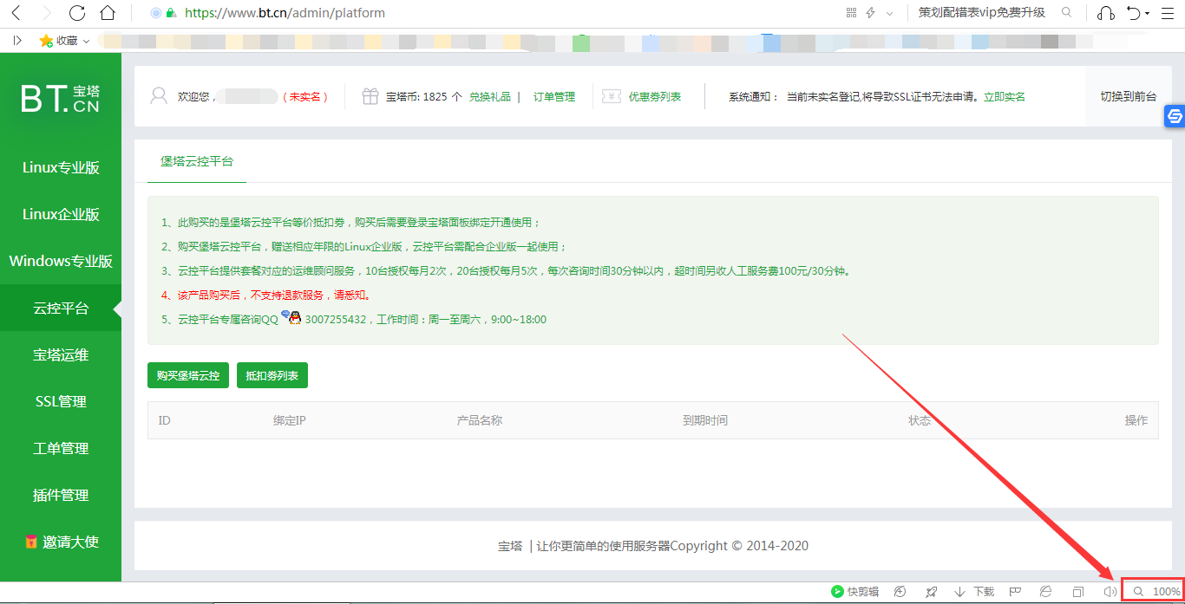Viewport: 1185px width, 604px height.
Task: Click the page URL in address bar
Action: 285,13
